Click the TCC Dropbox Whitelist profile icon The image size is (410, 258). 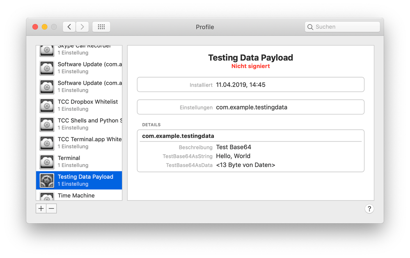coord(47,105)
